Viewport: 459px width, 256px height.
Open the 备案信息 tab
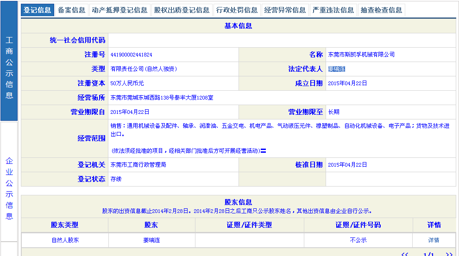click(71, 10)
